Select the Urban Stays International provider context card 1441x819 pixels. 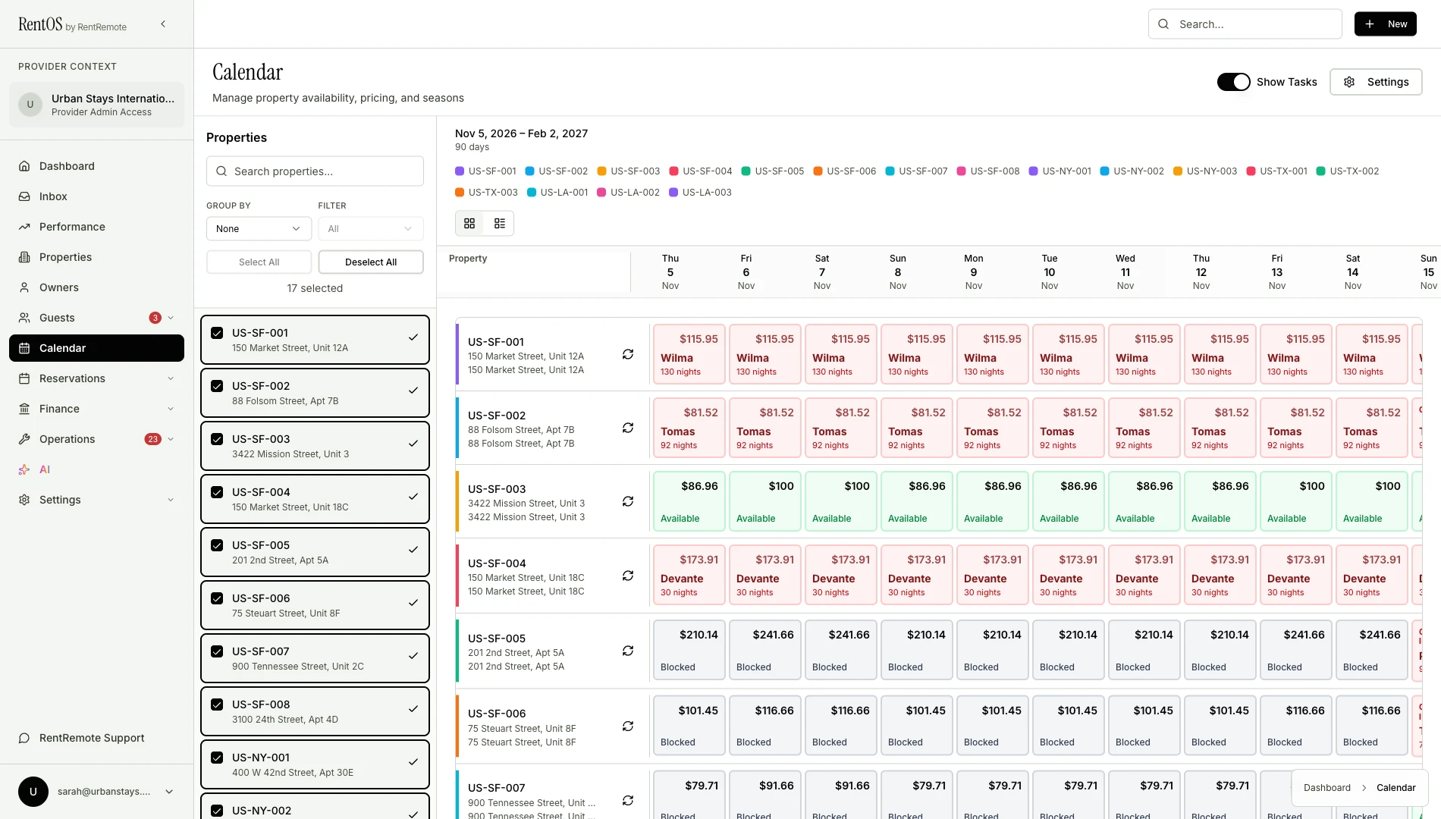pos(96,105)
